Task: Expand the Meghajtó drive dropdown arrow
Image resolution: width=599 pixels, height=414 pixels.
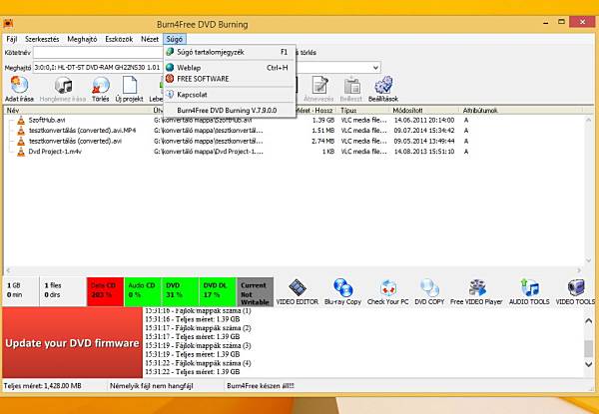Action: coord(376,68)
